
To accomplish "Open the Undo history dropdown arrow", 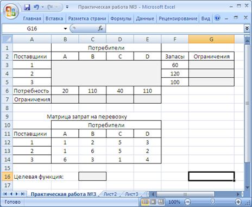I will click(42, 7).
